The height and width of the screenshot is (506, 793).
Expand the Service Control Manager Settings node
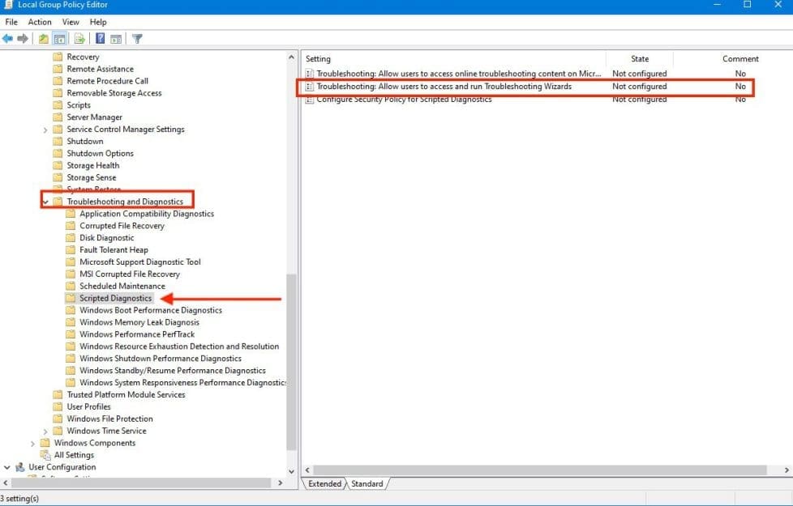point(45,130)
